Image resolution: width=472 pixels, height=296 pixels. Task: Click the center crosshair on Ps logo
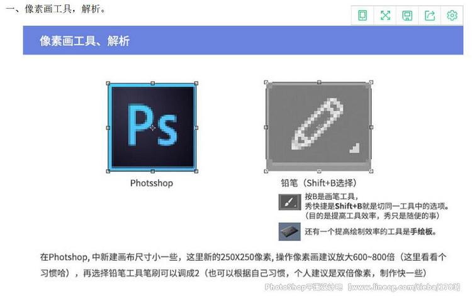[x=153, y=128]
